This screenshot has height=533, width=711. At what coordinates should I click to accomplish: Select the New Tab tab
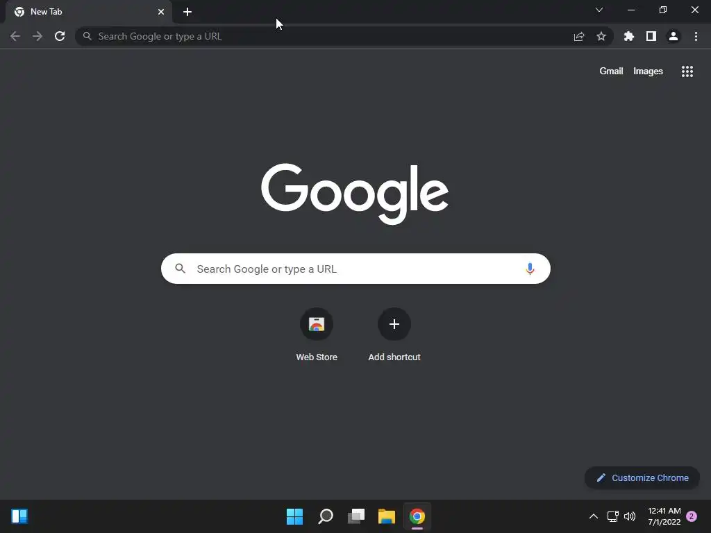[89, 12]
